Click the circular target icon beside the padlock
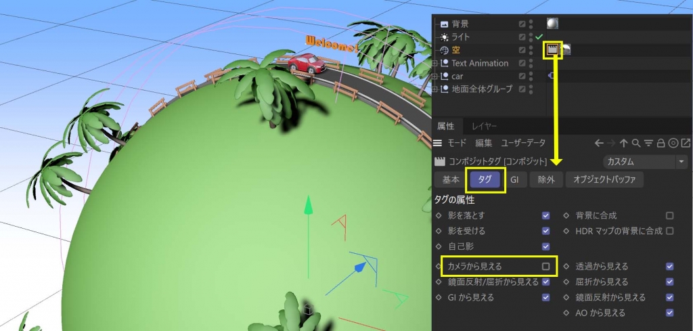The height and width of the screenshot is (331, 693). (x=673, y=144)
